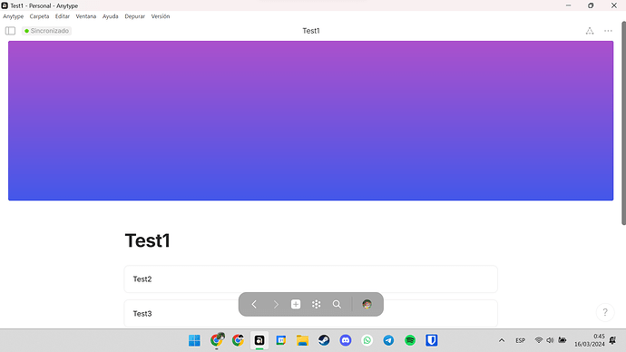Open the Windows Start menu
The height and width of the screenshot is (352, 626).
pyautogui.click(x=194, y=340)
